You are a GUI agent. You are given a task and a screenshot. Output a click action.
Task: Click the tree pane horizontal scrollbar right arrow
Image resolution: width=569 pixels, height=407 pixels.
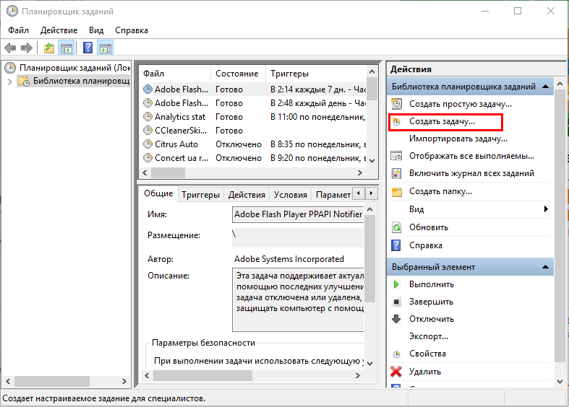[x=124, y=381]
